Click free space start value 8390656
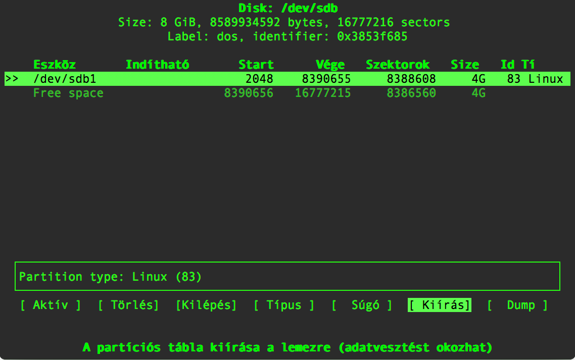This screenshot has height=360, width=575. 249,93
